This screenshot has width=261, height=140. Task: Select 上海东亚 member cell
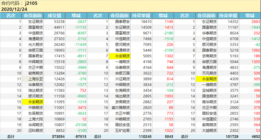pos(33,79)
